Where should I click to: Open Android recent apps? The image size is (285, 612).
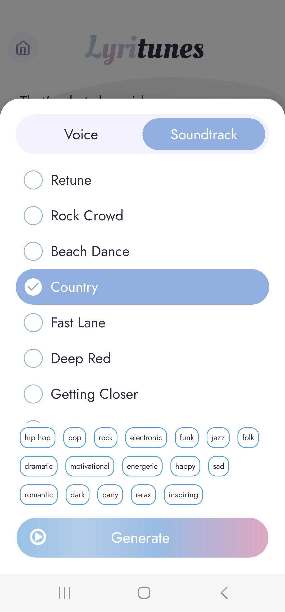point(64,592)
